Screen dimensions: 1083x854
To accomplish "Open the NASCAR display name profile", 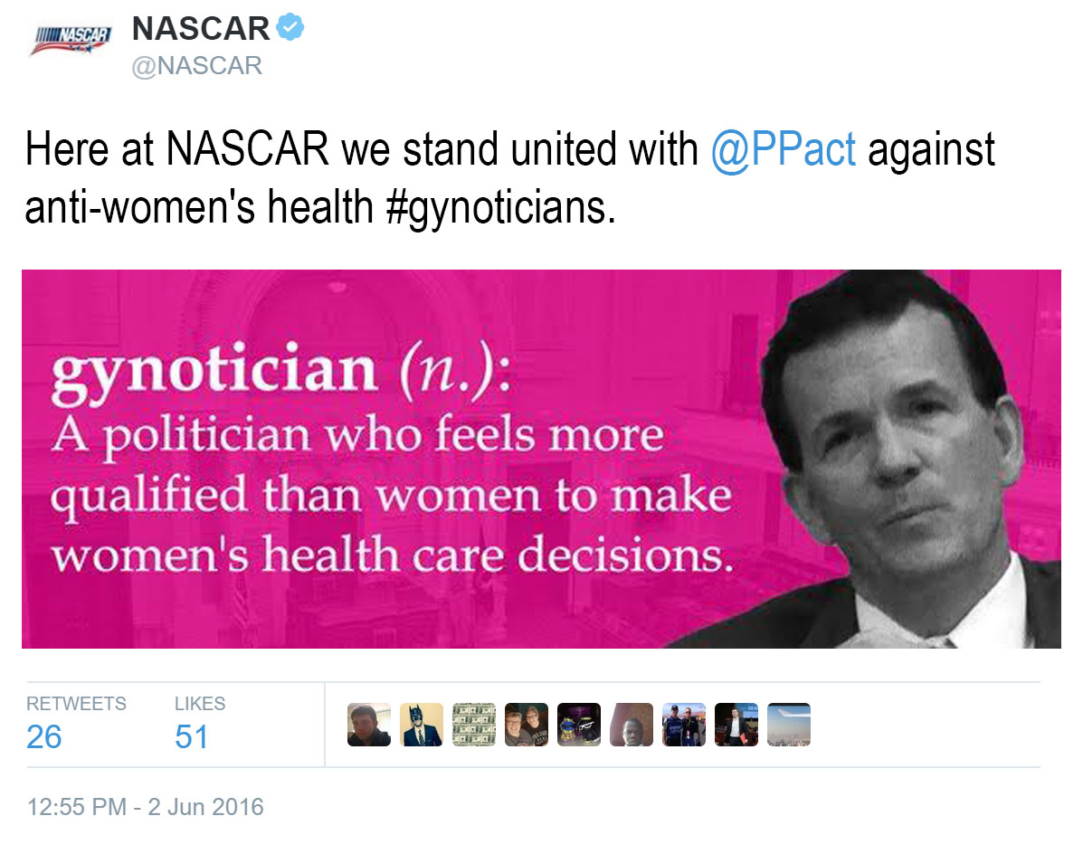I will tap(201, 29).
